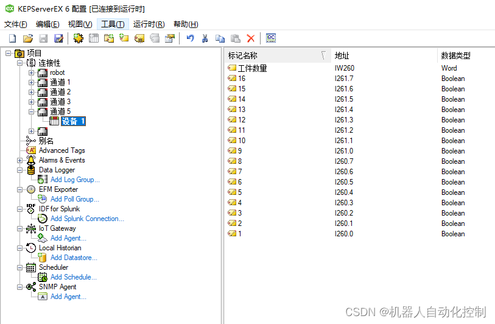495x324 pixels.
Task: Expand the 通道 2 node
Action: coord(31,92)
